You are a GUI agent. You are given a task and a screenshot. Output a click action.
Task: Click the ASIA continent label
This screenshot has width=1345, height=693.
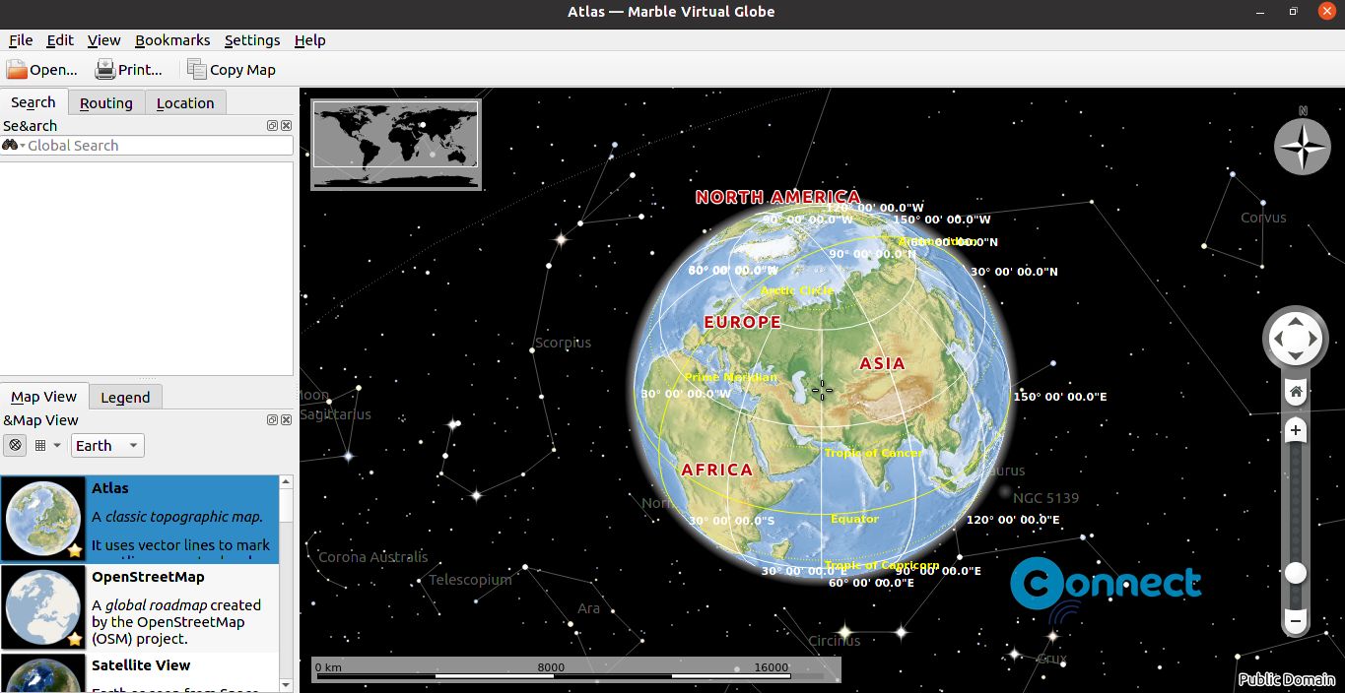click(x=882, y=364)
